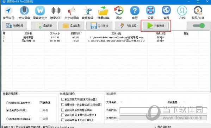211x128 pixels.
Task: Click the 07:15 duration cell
Action: (75, 38)
